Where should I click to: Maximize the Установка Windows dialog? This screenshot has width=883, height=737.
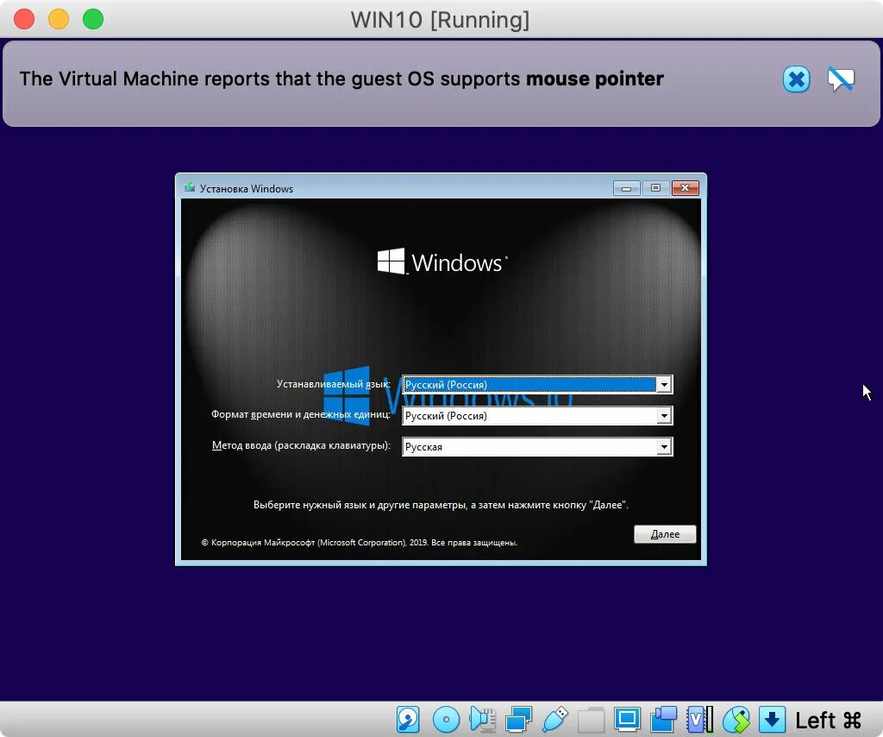(x=655, y=187)
